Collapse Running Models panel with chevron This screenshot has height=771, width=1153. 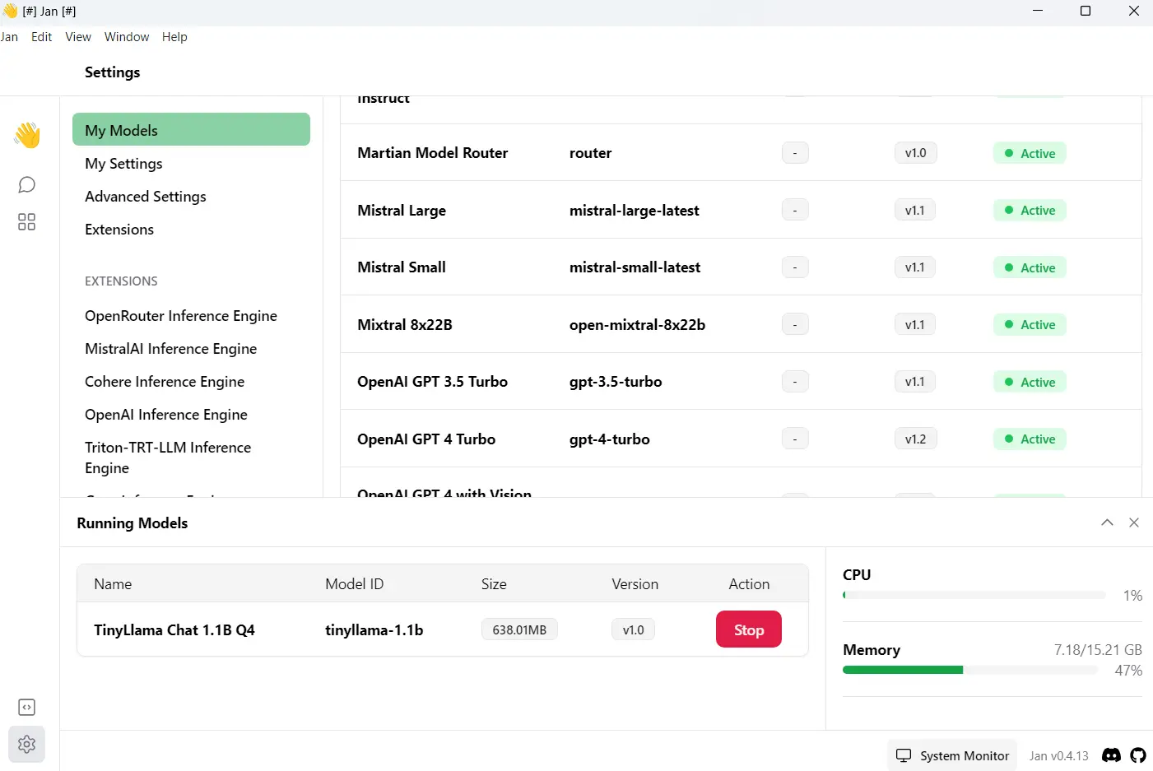click(x=1107, y=523)
